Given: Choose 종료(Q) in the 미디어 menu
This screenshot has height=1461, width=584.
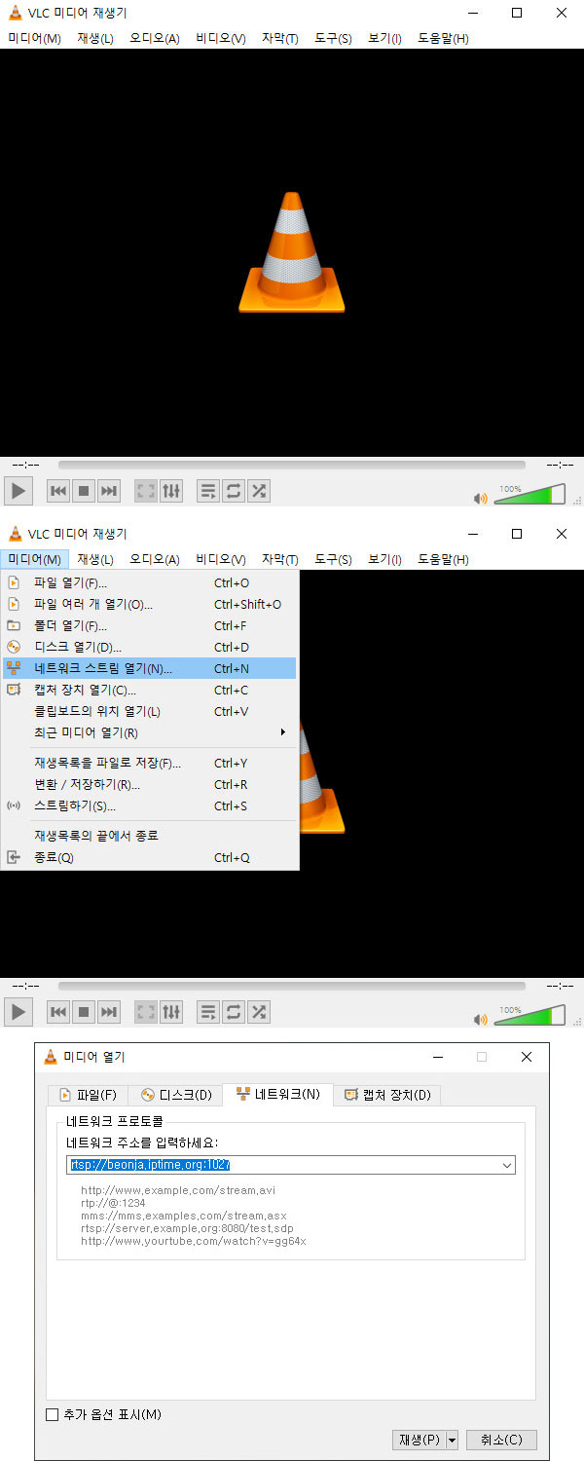Looking at the screenshot, I should click(x=150, y=858).
